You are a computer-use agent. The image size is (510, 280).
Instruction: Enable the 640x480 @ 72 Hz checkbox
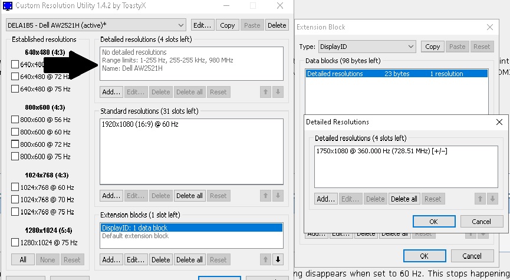pyautogui.click(x=15, y=77)
